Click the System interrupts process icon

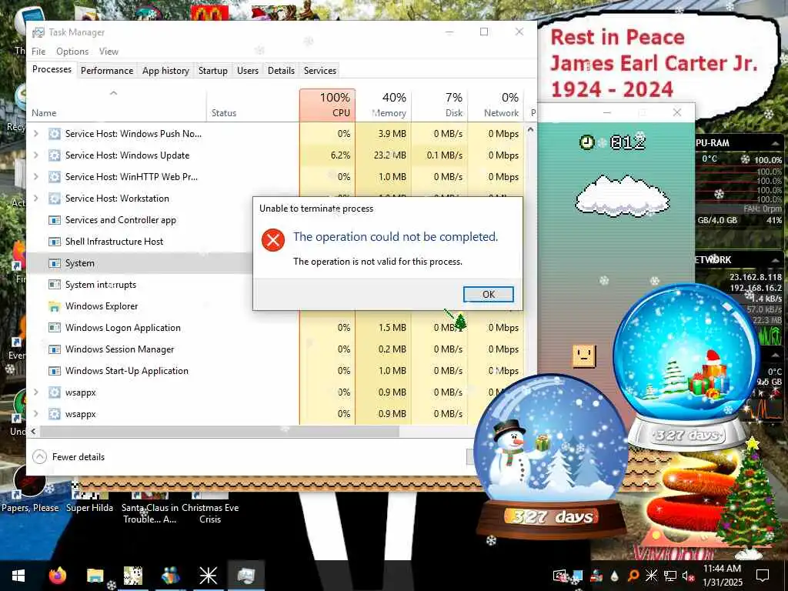[x=55, y=285]
